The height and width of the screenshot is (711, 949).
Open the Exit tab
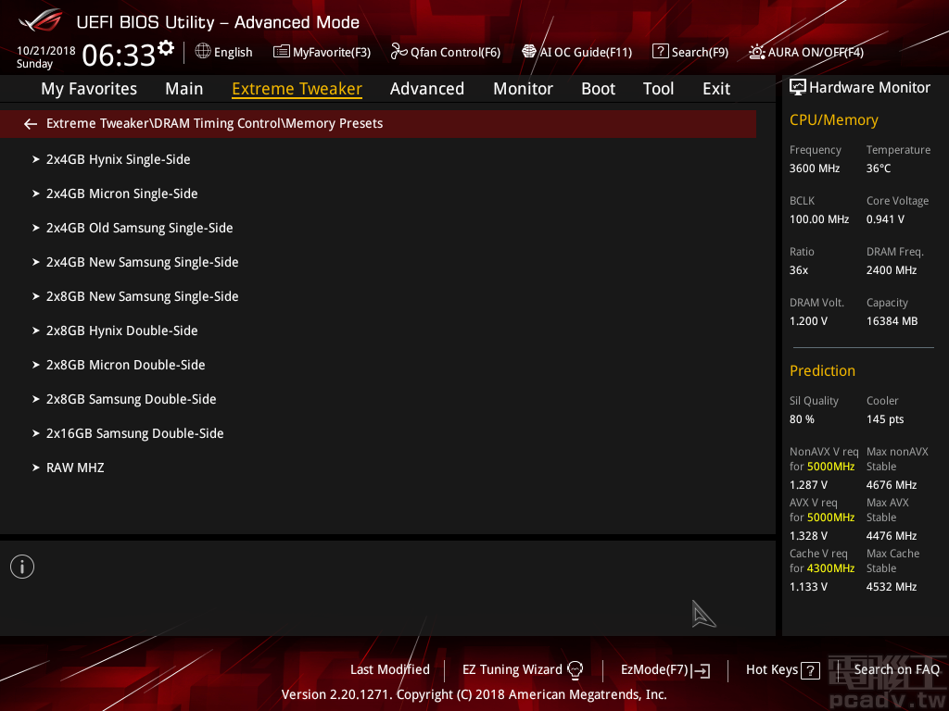(716, 89)
